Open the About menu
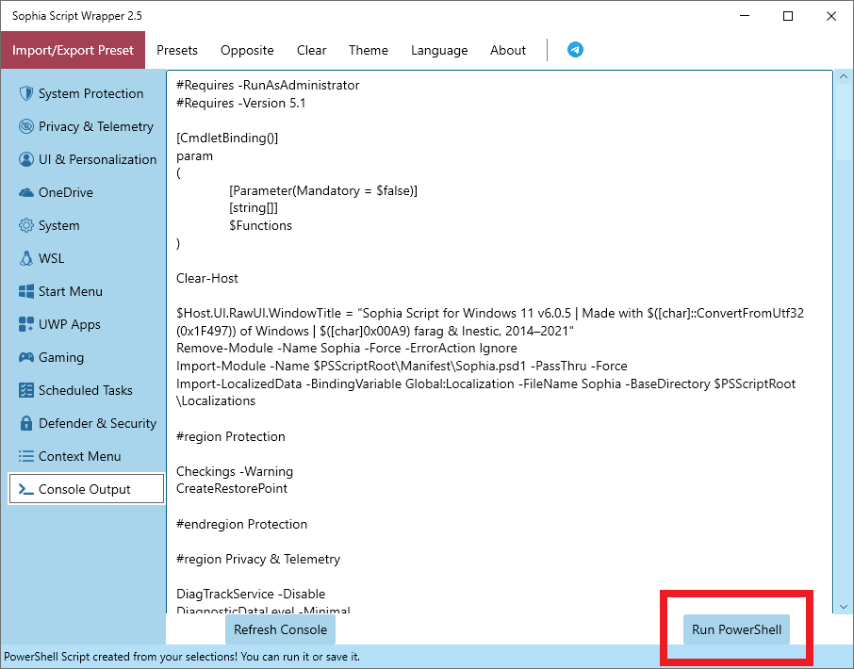The height and width of the screenshot is (669, 854). click(x=508, y=50)
